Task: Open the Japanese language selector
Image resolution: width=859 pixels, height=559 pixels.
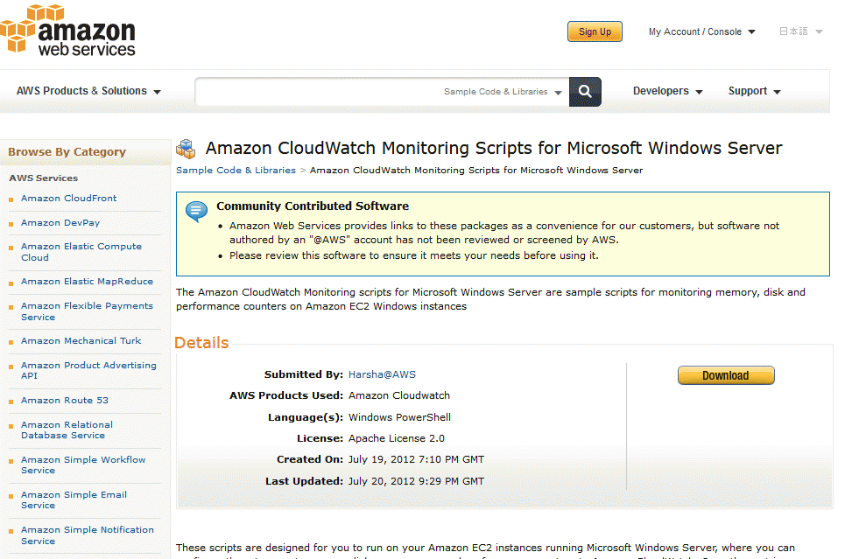Action: [801, 31]
